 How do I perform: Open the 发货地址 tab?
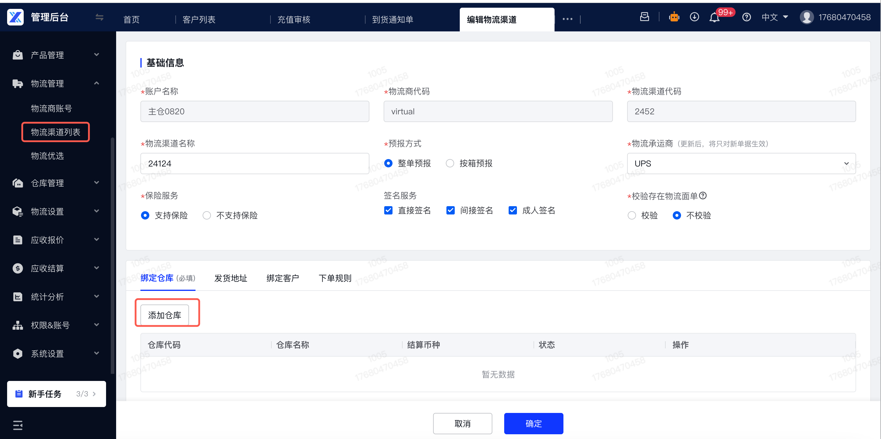tap(231, 278)
